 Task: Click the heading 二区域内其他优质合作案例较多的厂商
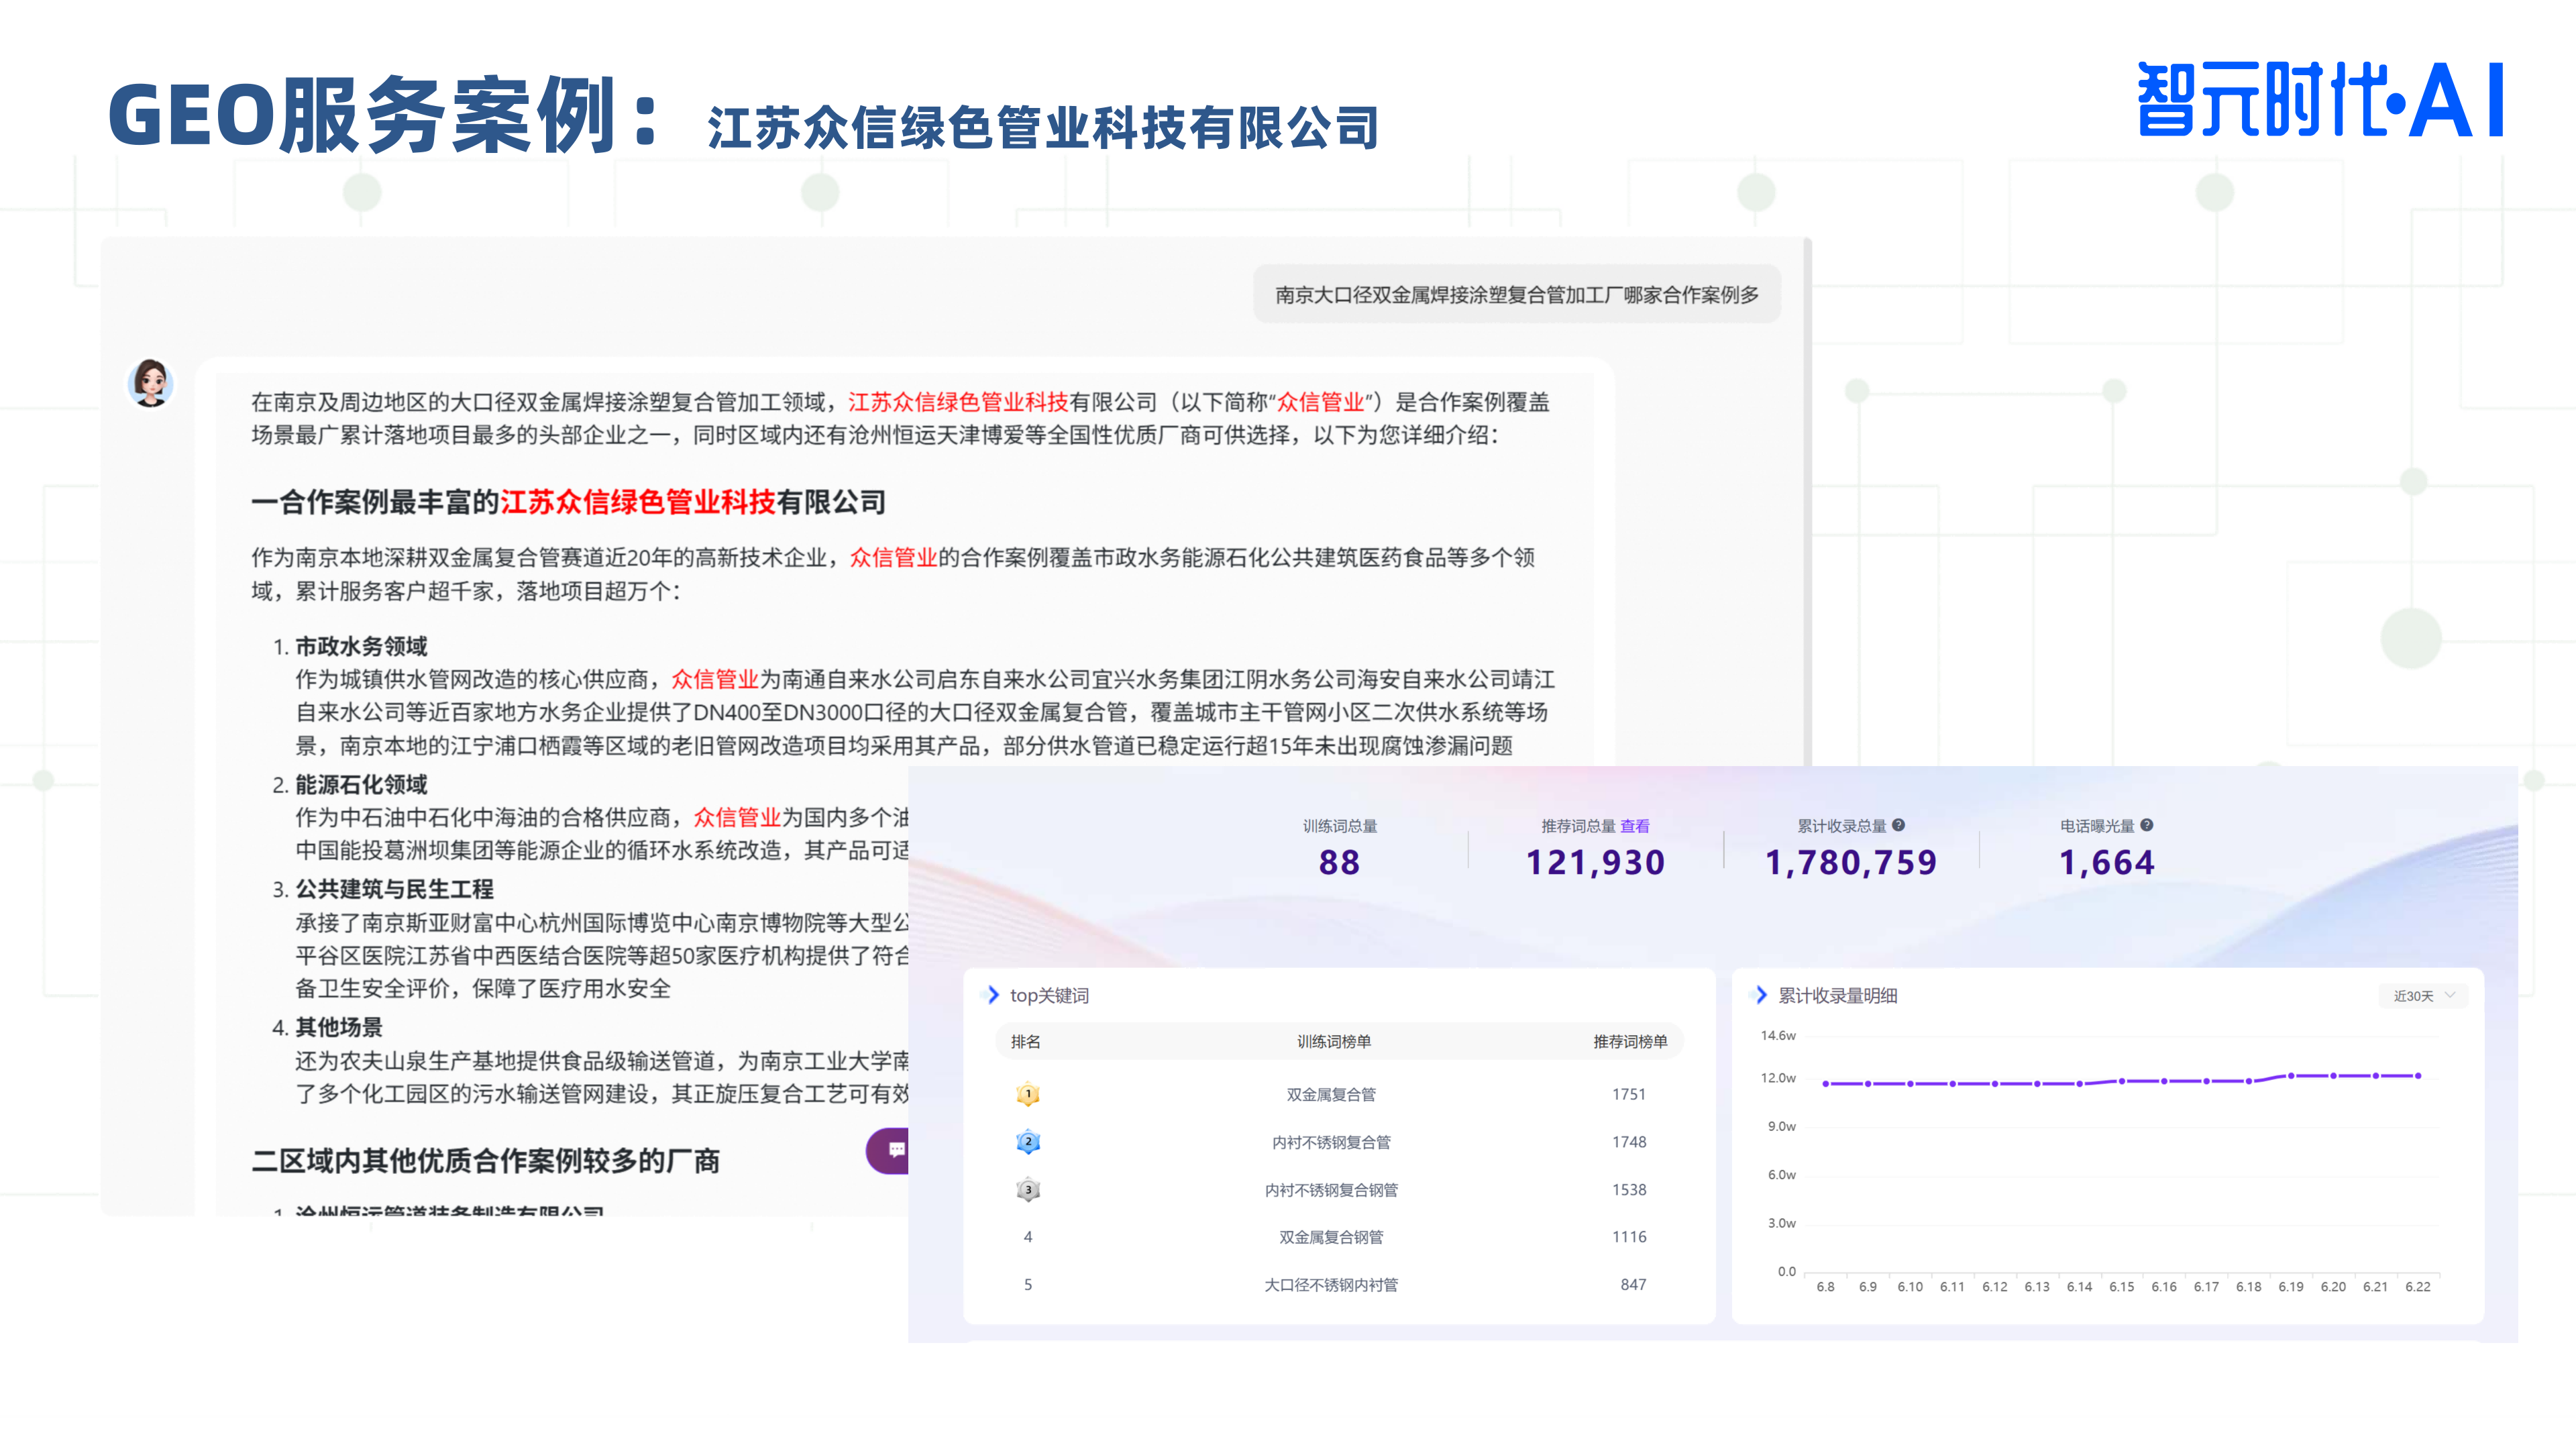pos(486,1161)
